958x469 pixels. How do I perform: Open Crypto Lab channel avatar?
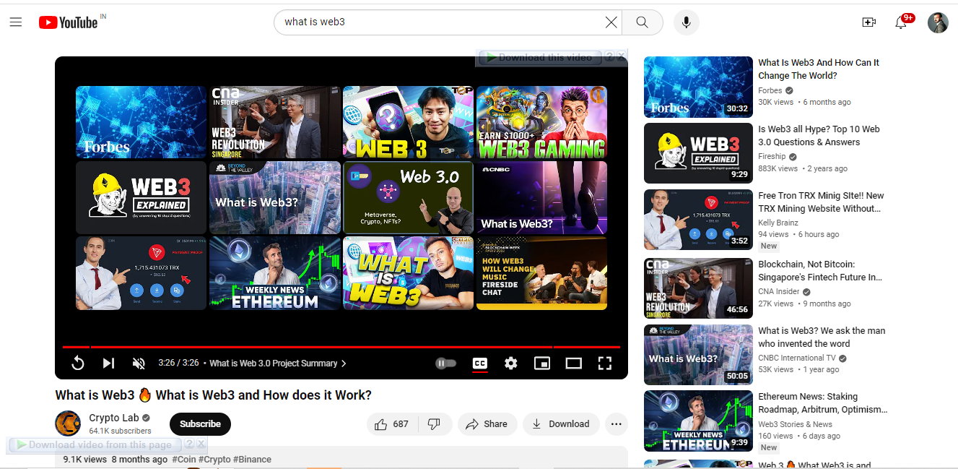pyautogui.click(x=68, y=423)
